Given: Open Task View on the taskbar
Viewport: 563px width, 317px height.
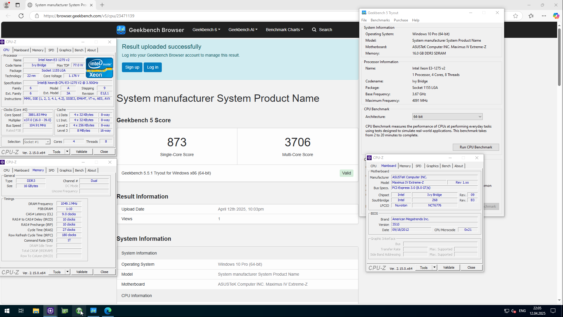Looking at the screenshot, I should 21,311.
